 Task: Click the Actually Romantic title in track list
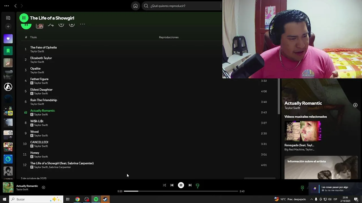(x=42, y=111)
